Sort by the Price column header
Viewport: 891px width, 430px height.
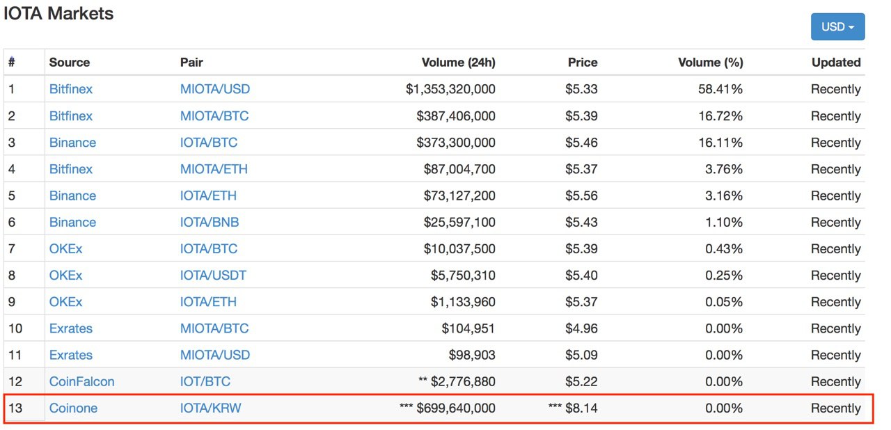pos(583,62)
